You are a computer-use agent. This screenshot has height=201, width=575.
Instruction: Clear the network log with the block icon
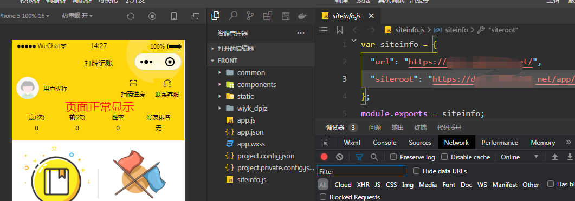coord(340,157)
